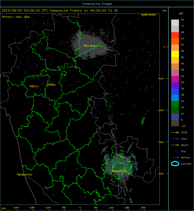Click the 200 tick on the bottom axis
Image resolution: width=194 pixels, height=211 pixels.
click(x=143, y=208)
